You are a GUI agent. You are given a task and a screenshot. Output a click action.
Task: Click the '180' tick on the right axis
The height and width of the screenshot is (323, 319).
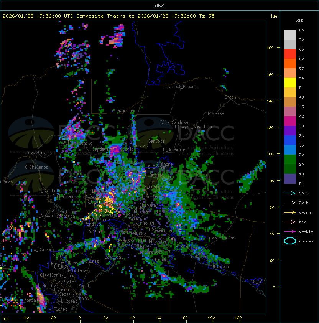pyautogui.click(x=270, y=48)
